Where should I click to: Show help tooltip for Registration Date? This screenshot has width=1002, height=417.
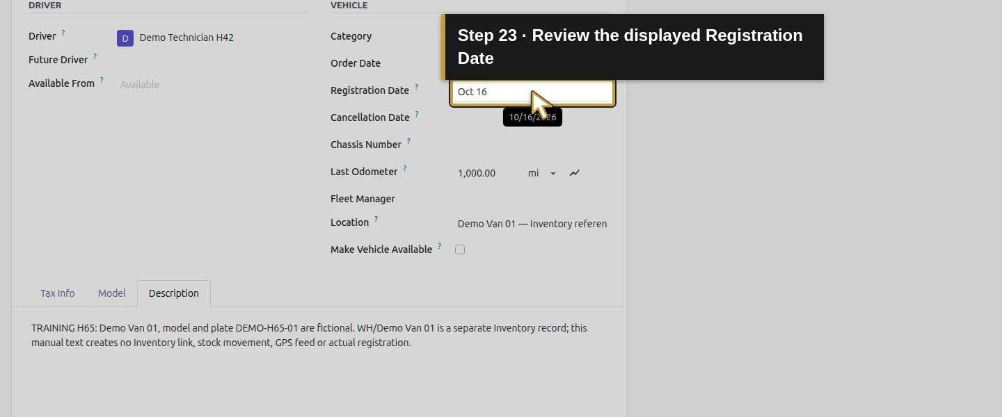tap(417, 87)
